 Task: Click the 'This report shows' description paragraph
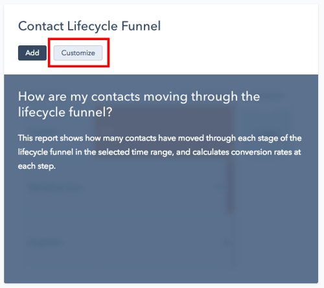pyautogui.click(x=159, y=152)
